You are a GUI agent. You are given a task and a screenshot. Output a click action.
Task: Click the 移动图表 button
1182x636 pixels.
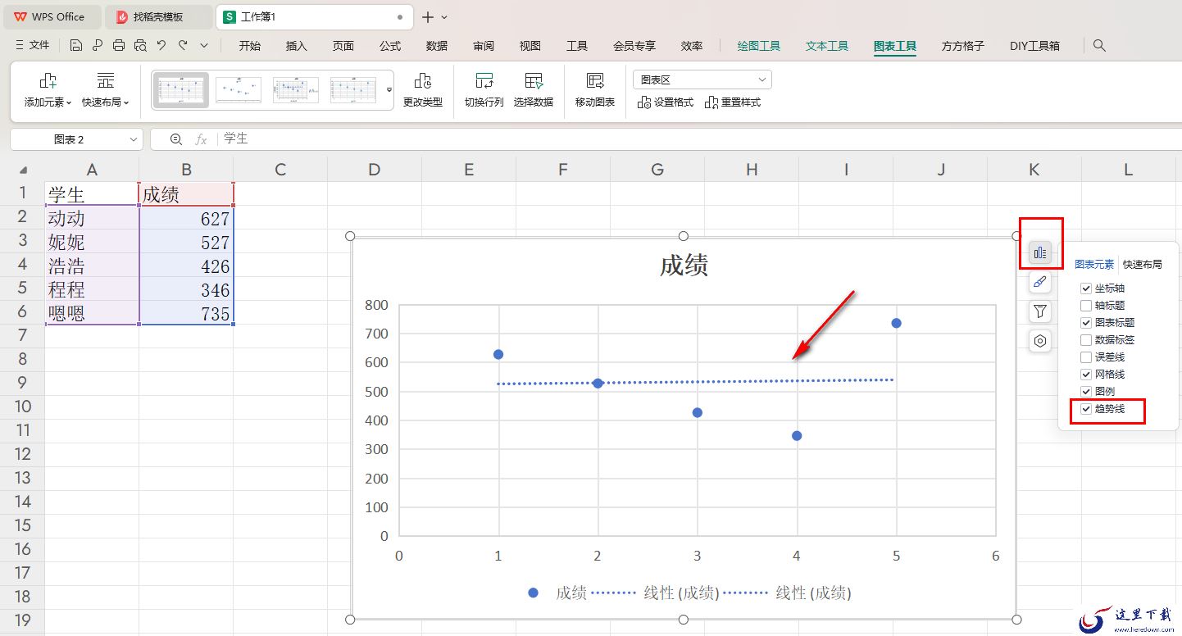(595, 90)
